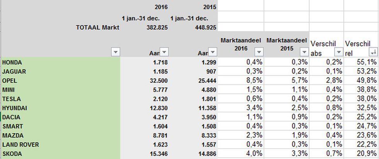This screenshot has height=159, width=379.
Task: Select Skoda's 2016 market share 4,0%
Action: [x=254, y=154]
